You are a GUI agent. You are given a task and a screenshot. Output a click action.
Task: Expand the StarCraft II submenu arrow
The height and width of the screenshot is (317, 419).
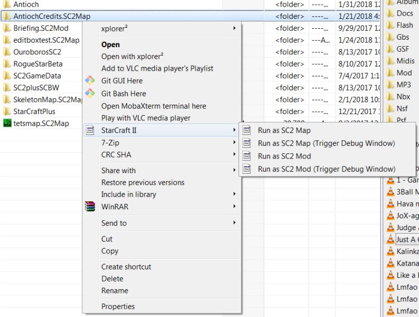[x=234, y=130]
